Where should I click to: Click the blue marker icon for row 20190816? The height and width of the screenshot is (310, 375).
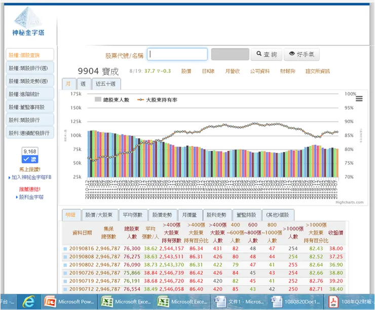tap(65, 249)
